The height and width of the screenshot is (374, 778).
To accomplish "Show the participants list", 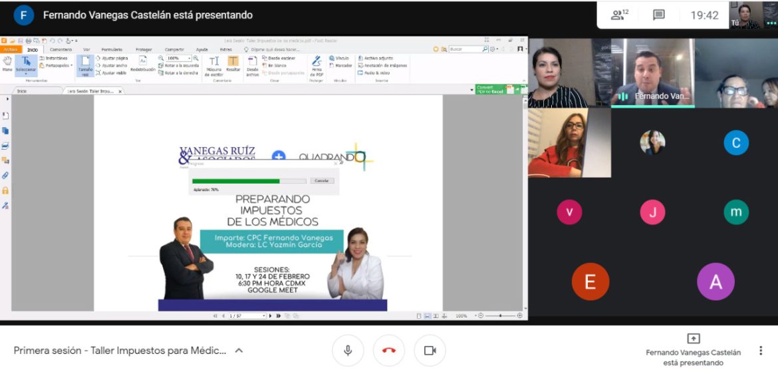I will (x=619, y=15).
